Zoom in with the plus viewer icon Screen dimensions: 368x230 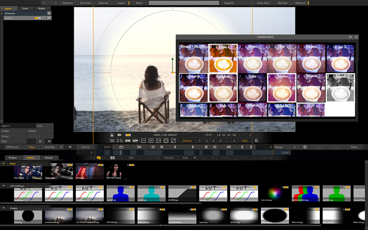tap(151, 141)
